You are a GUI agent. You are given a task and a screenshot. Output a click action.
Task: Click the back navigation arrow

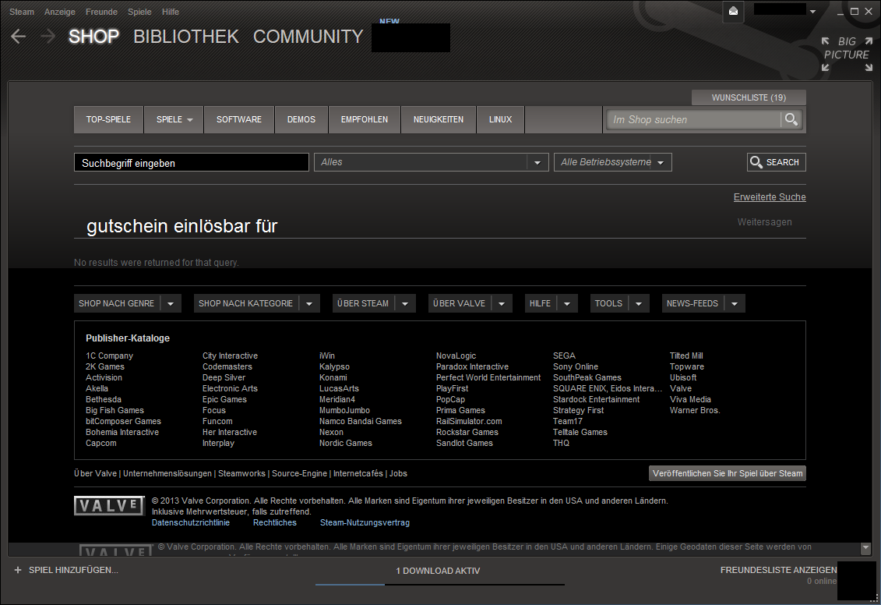click(x=19, y=37)
